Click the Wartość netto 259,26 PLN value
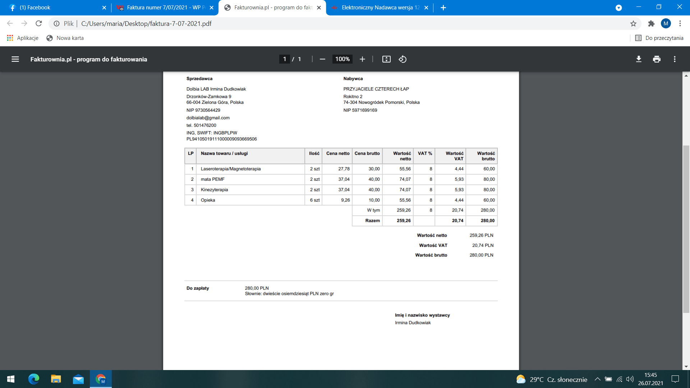 point(481,235)
